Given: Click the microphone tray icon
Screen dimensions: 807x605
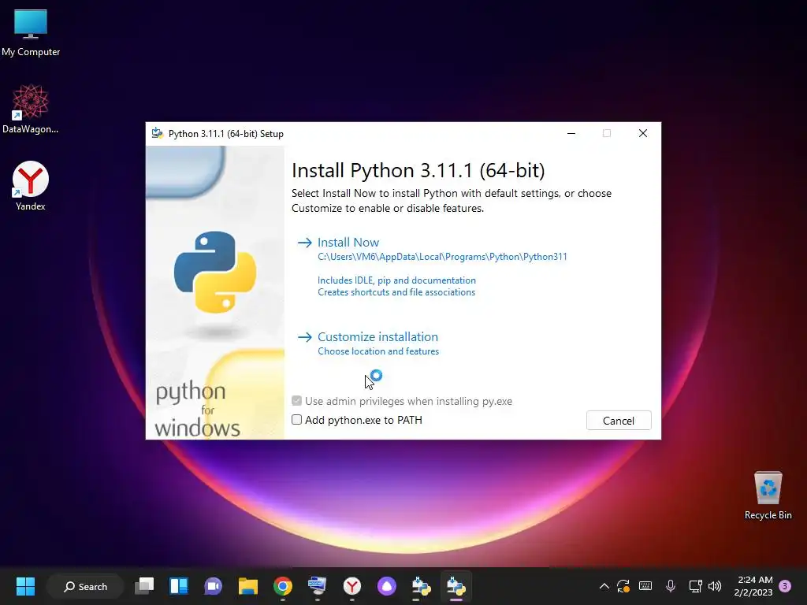Looking at the screenshot, I should click(x=670, y=586).
